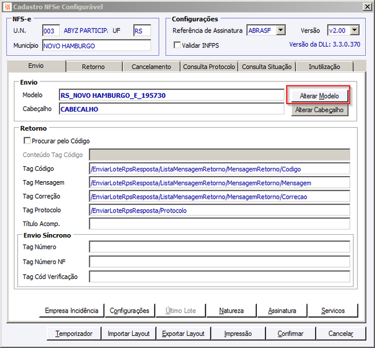The image size is (375, 348).
Task: Click the Modelo field RS_NOVO HAMBURGO_E_195730
Action: click(171, 95)
